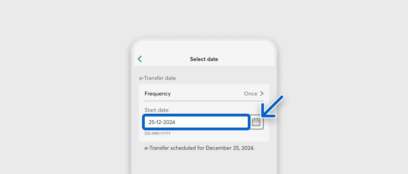Tap the green back arrow icon
The image size is (408, 174).
[140, 59]
